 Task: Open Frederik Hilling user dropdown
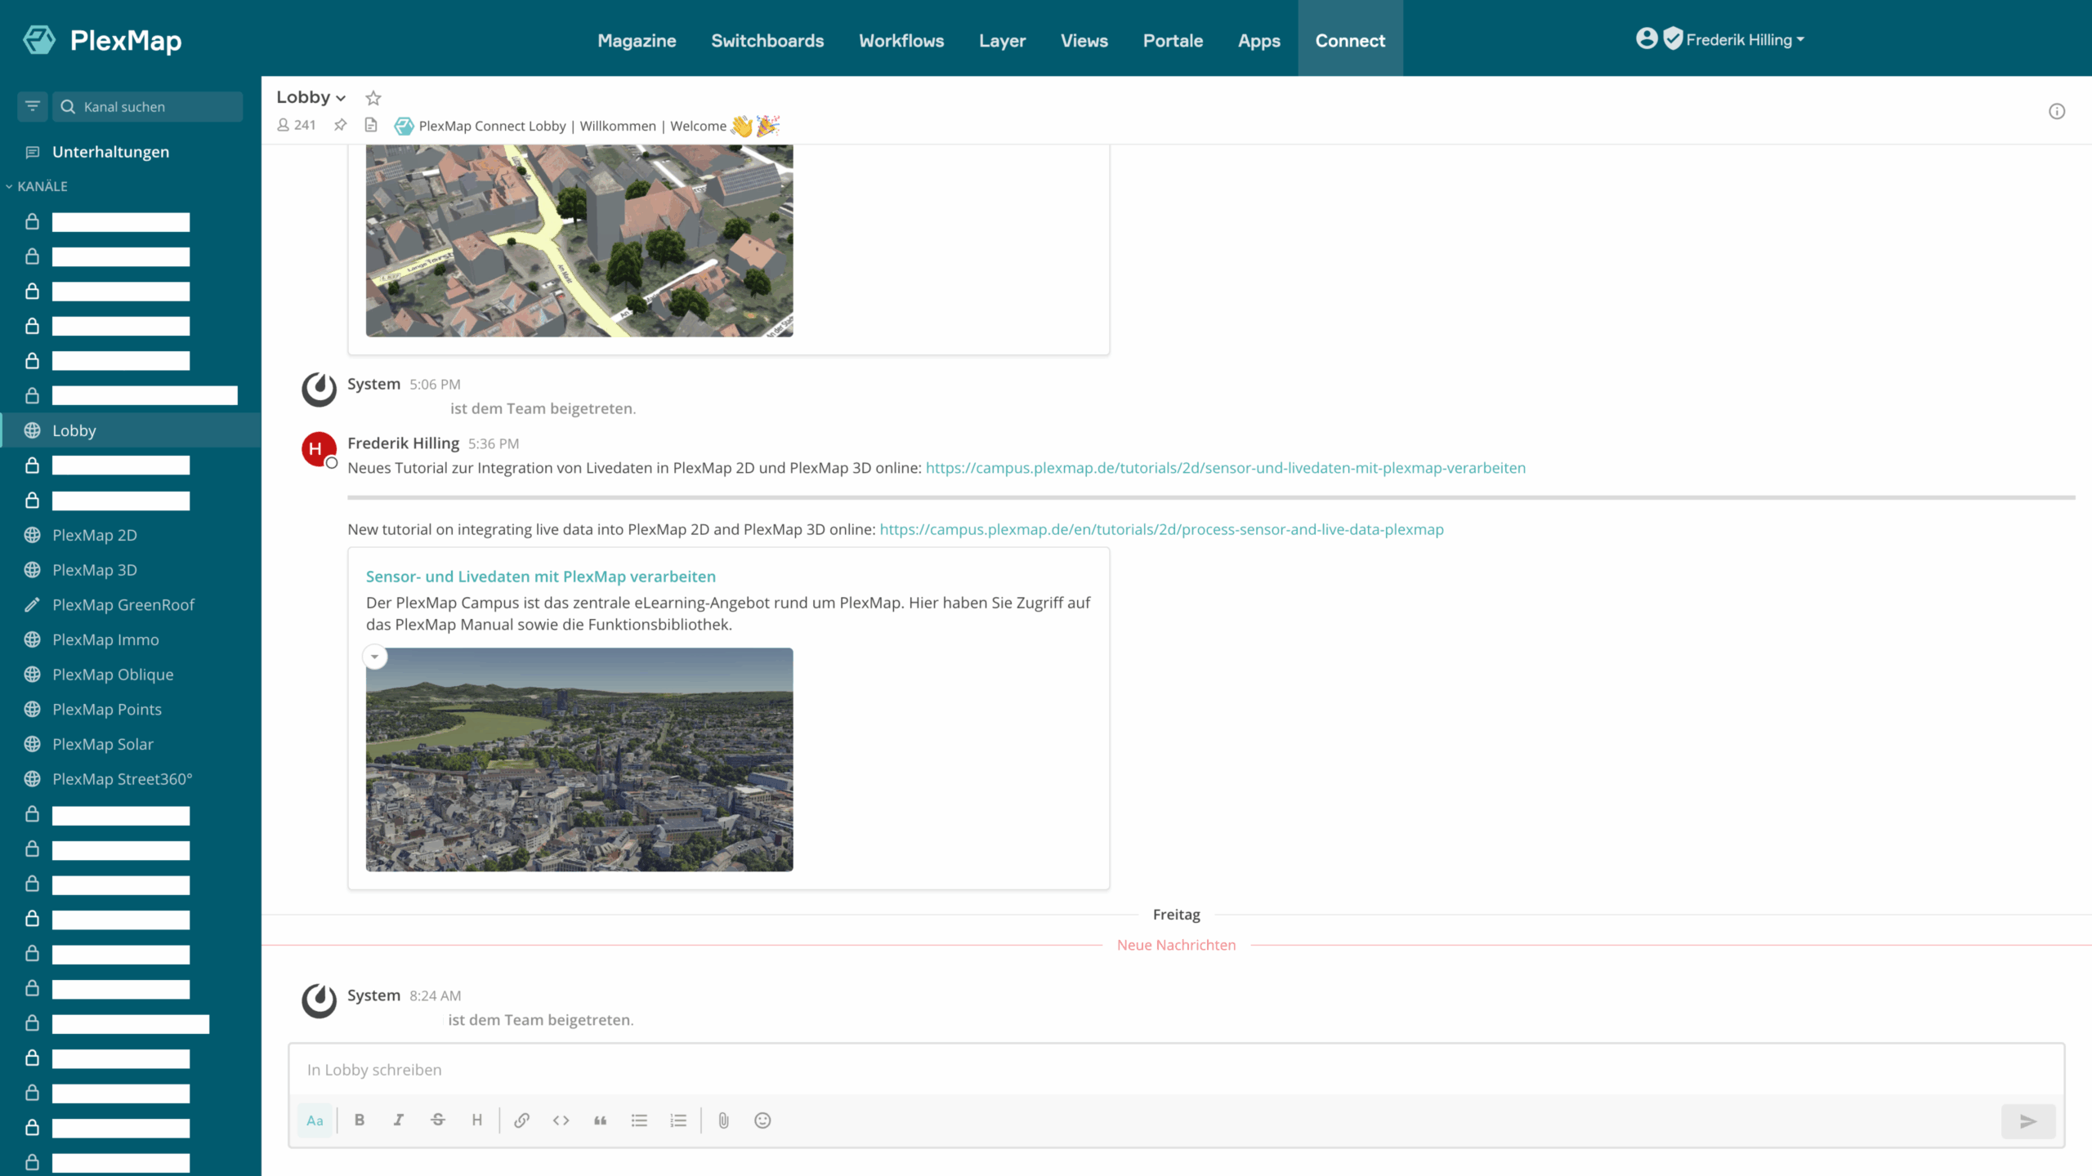(x=1745, y=39)
